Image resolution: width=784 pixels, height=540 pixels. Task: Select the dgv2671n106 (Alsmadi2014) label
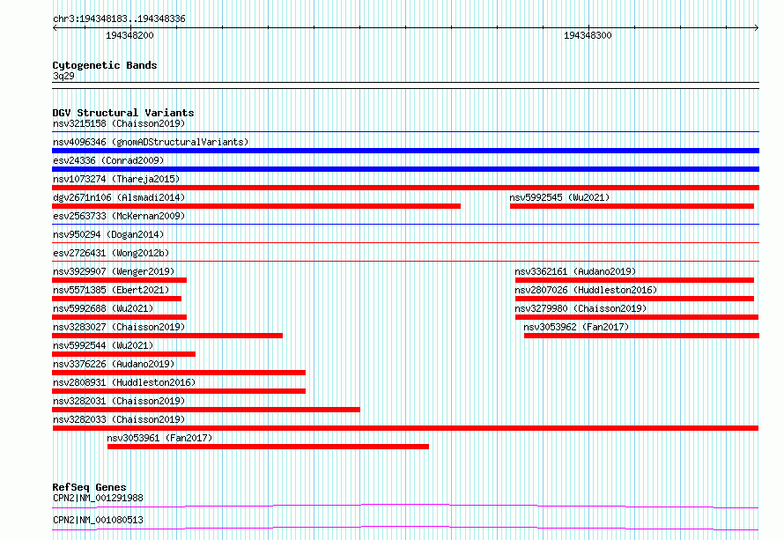(119, 197)
